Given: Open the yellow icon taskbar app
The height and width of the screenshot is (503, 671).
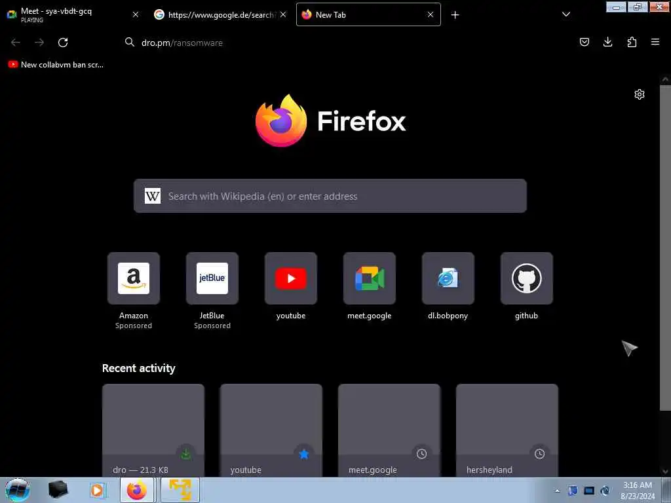Looking at the screenshot, I should (x=180, y=490).
